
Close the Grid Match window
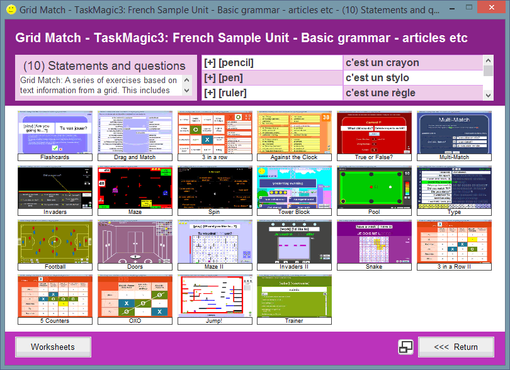pyautogui.click(x=492, y=7)
